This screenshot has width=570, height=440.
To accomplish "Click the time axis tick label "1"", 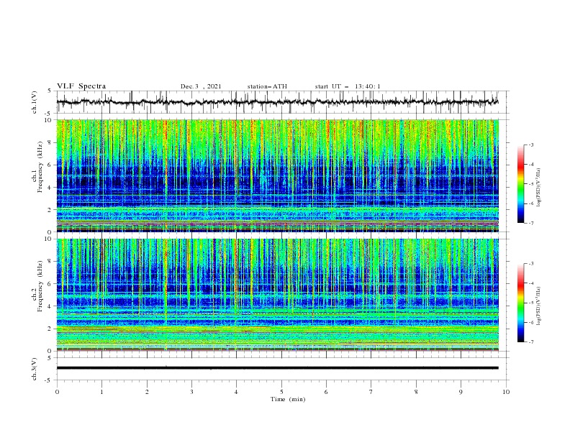I will [x=101, y=392].
